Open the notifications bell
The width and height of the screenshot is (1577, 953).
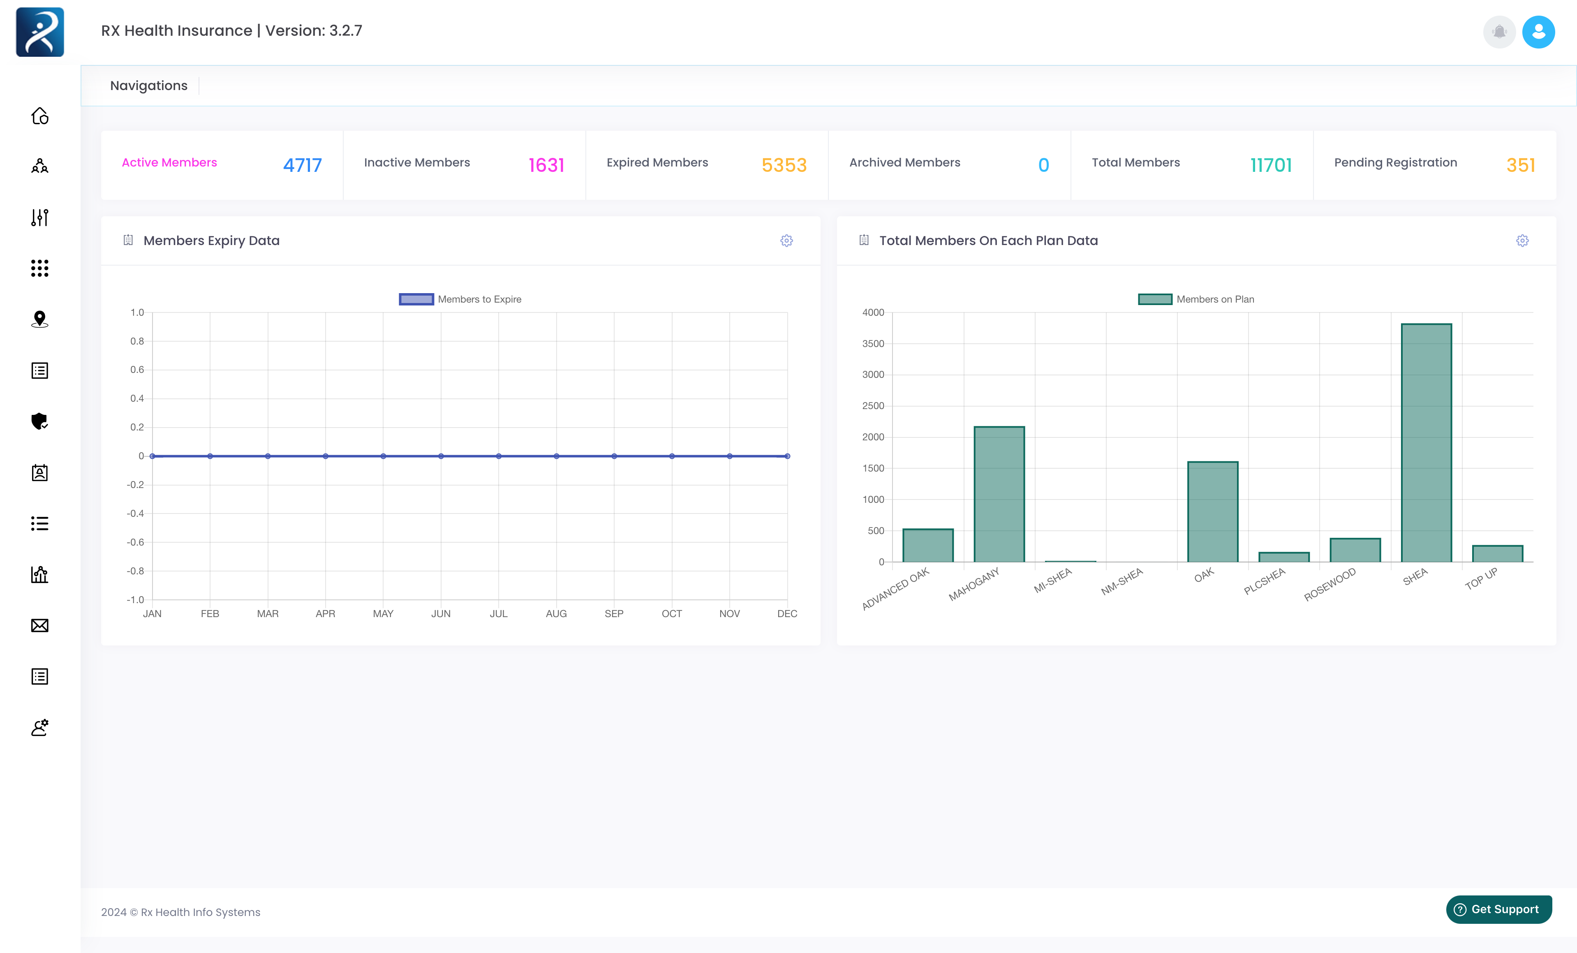tap(1499, 32)
